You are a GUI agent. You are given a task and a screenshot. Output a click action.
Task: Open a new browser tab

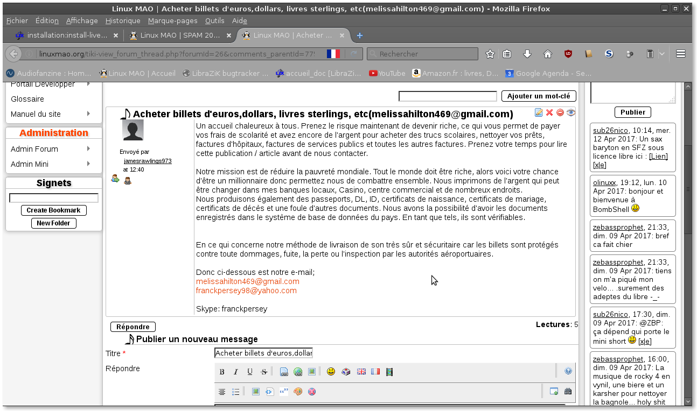coord(360,36)
